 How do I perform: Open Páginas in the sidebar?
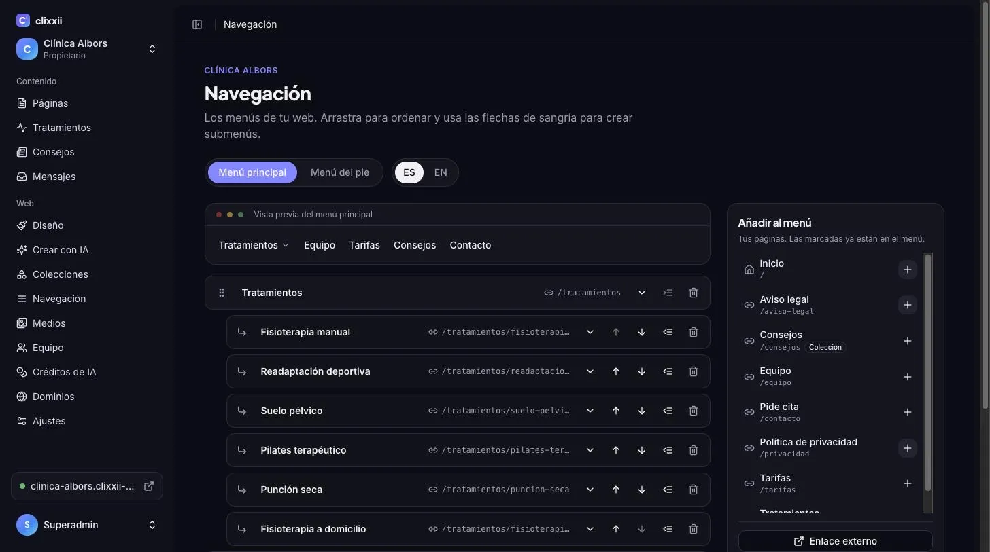pyautogui.click(x=87, y=103)
